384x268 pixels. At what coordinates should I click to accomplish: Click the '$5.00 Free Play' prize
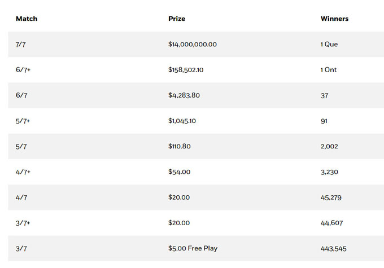click(x=193, y=248)
